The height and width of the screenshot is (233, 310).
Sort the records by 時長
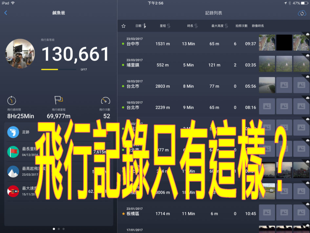(192, 26)
